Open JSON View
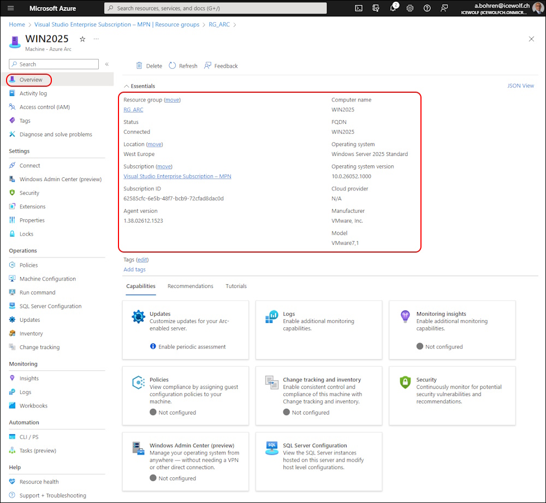546x503 pixels. tap(520, 86)
